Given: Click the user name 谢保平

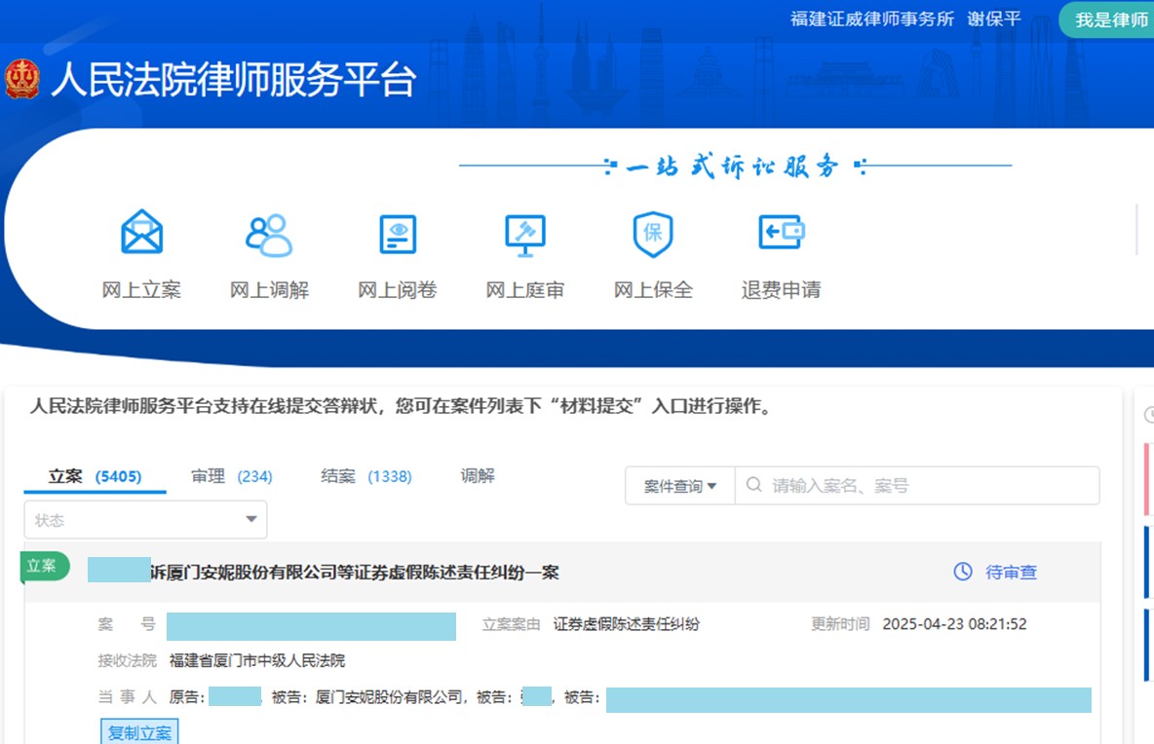Looking at the screenshot, I should pyautogui.click(x=994, y=19).
